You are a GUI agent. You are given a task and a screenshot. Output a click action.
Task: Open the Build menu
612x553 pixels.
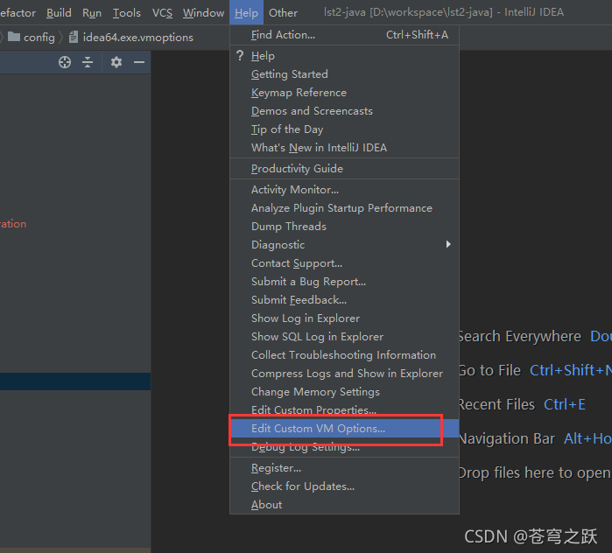pyautogui.click(x=59, y=13)
